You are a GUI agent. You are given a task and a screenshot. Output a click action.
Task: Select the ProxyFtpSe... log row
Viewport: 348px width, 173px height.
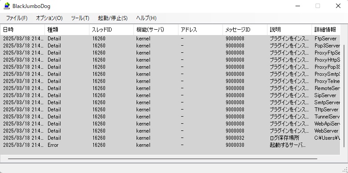[x=170, y=53]
